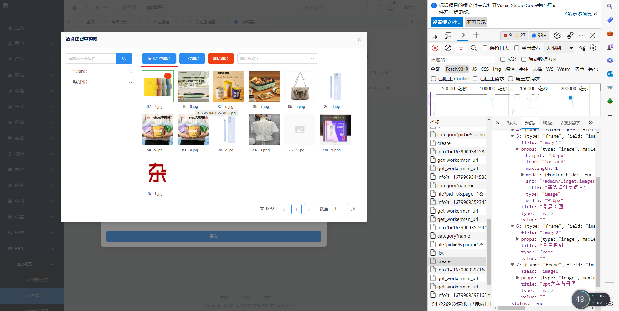Collapse item 5 in JSON preview
This screenshot has width=619, height=311.
tap(512, 136)
